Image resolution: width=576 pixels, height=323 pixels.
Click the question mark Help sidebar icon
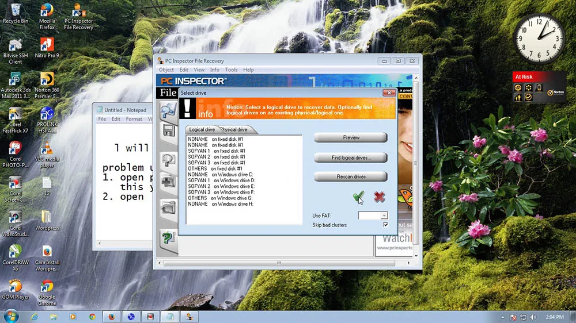pos(168,239)
